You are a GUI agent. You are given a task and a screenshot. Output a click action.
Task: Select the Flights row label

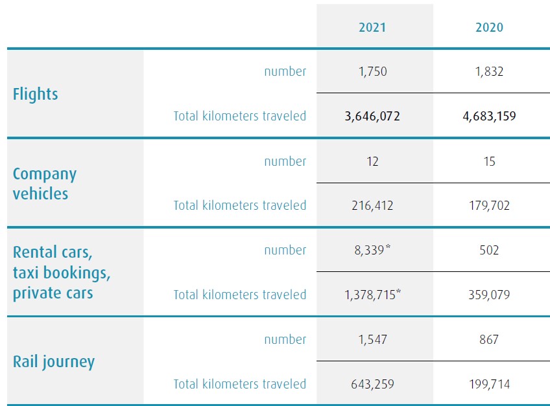click(36, 94)
